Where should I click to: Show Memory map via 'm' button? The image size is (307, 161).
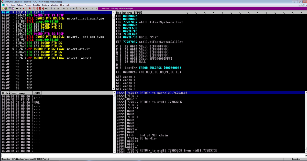(58, 8)
